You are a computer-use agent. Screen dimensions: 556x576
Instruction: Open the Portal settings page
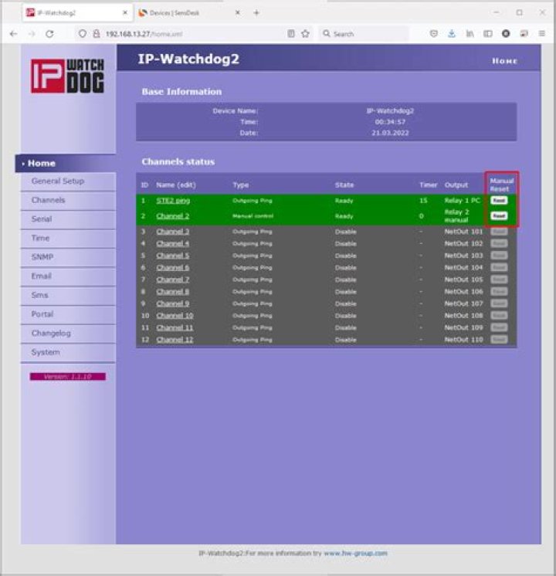point(69,315)
